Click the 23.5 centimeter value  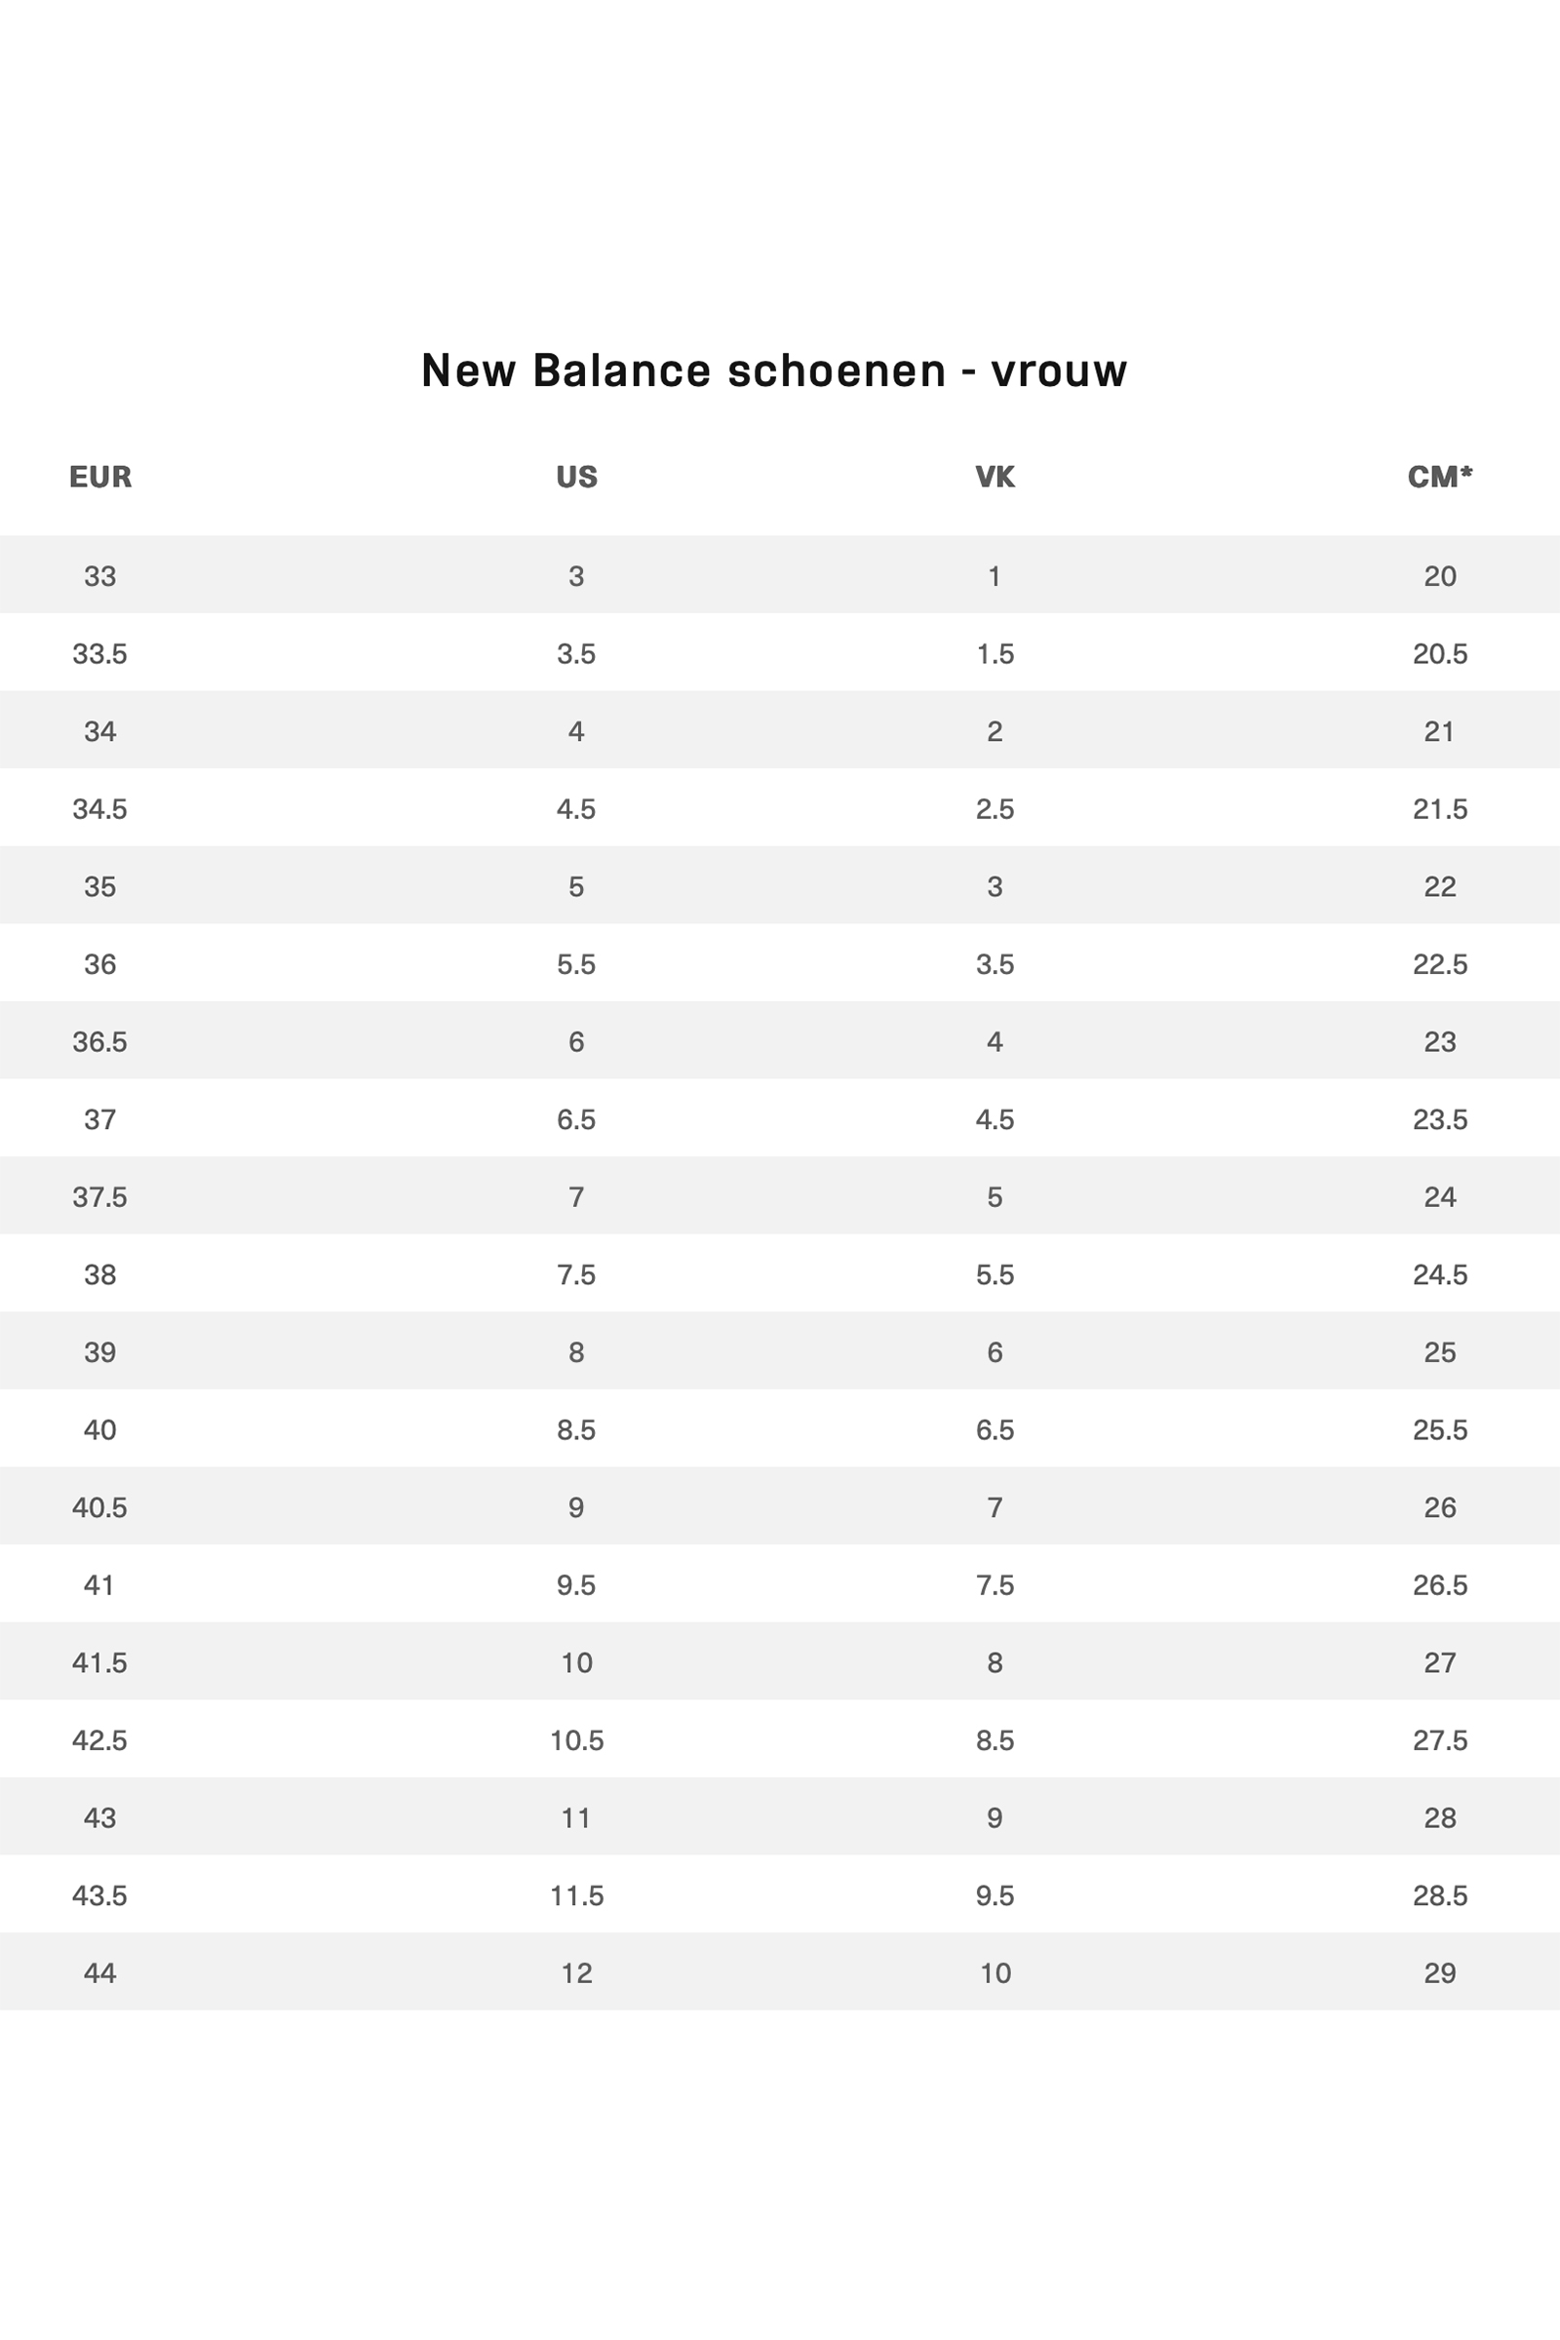(x=1440, y=1119)
